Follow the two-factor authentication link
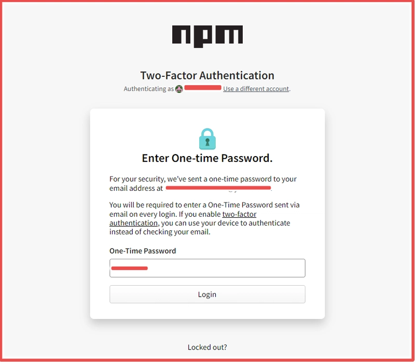Screen dimensions: 415x362 pyautogui.click(x=239, y=214)
